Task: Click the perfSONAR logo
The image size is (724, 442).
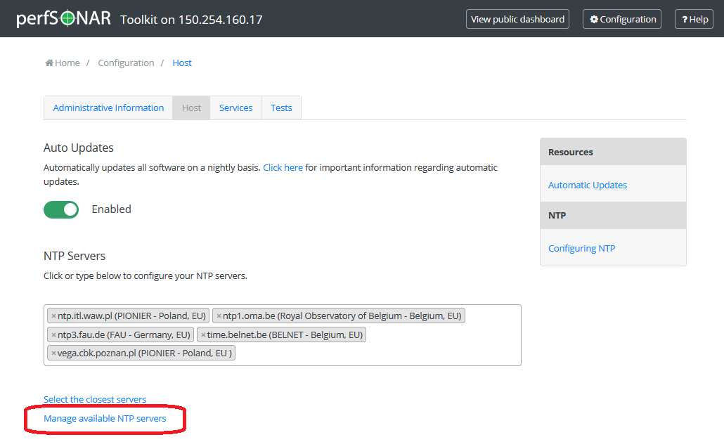Action: (x=64, y=18)
